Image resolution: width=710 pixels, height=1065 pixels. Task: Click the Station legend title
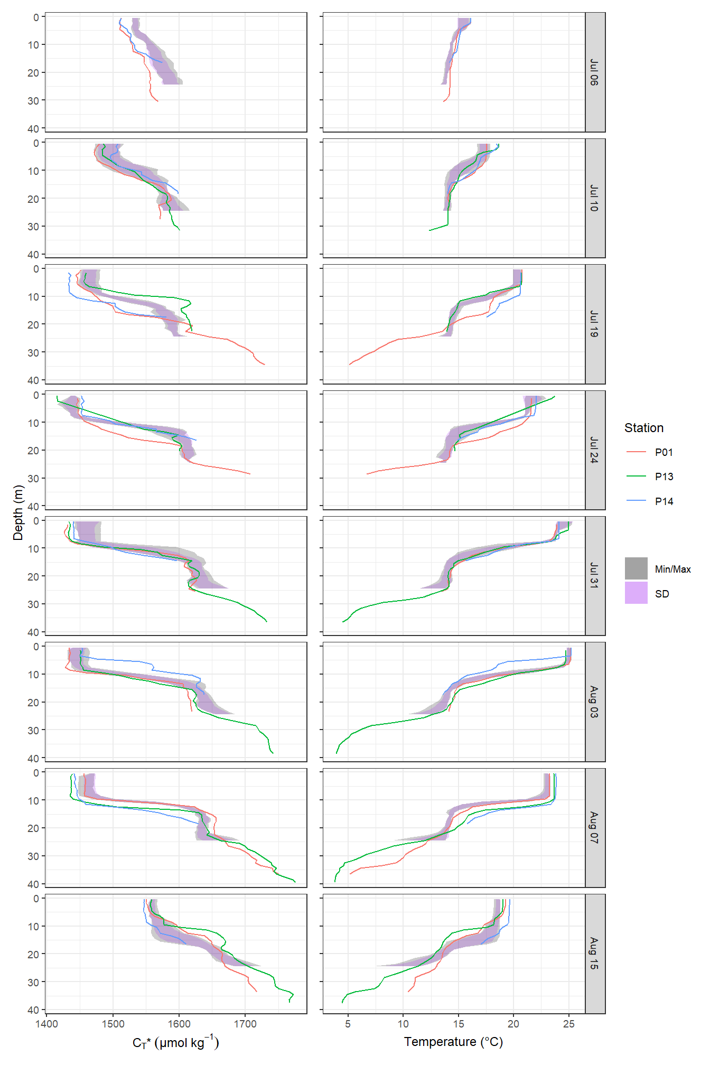click(x=644, y=428)
